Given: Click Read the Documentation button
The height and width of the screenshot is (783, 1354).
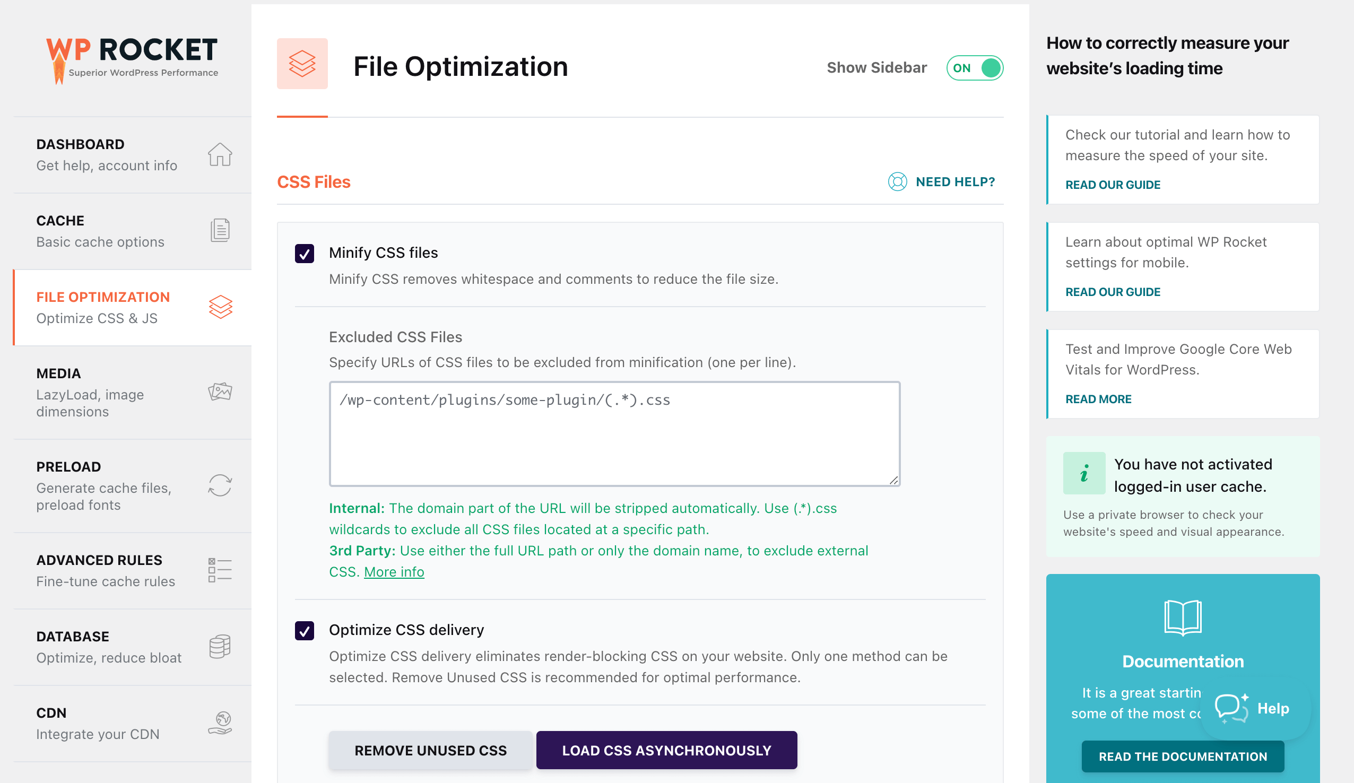Looking at the screenshot, I should tap(1183, 756).
